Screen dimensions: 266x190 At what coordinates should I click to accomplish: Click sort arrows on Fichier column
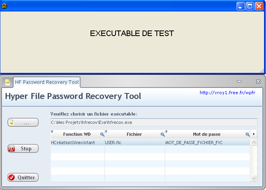pyautogui.click(x=106, y=131)
